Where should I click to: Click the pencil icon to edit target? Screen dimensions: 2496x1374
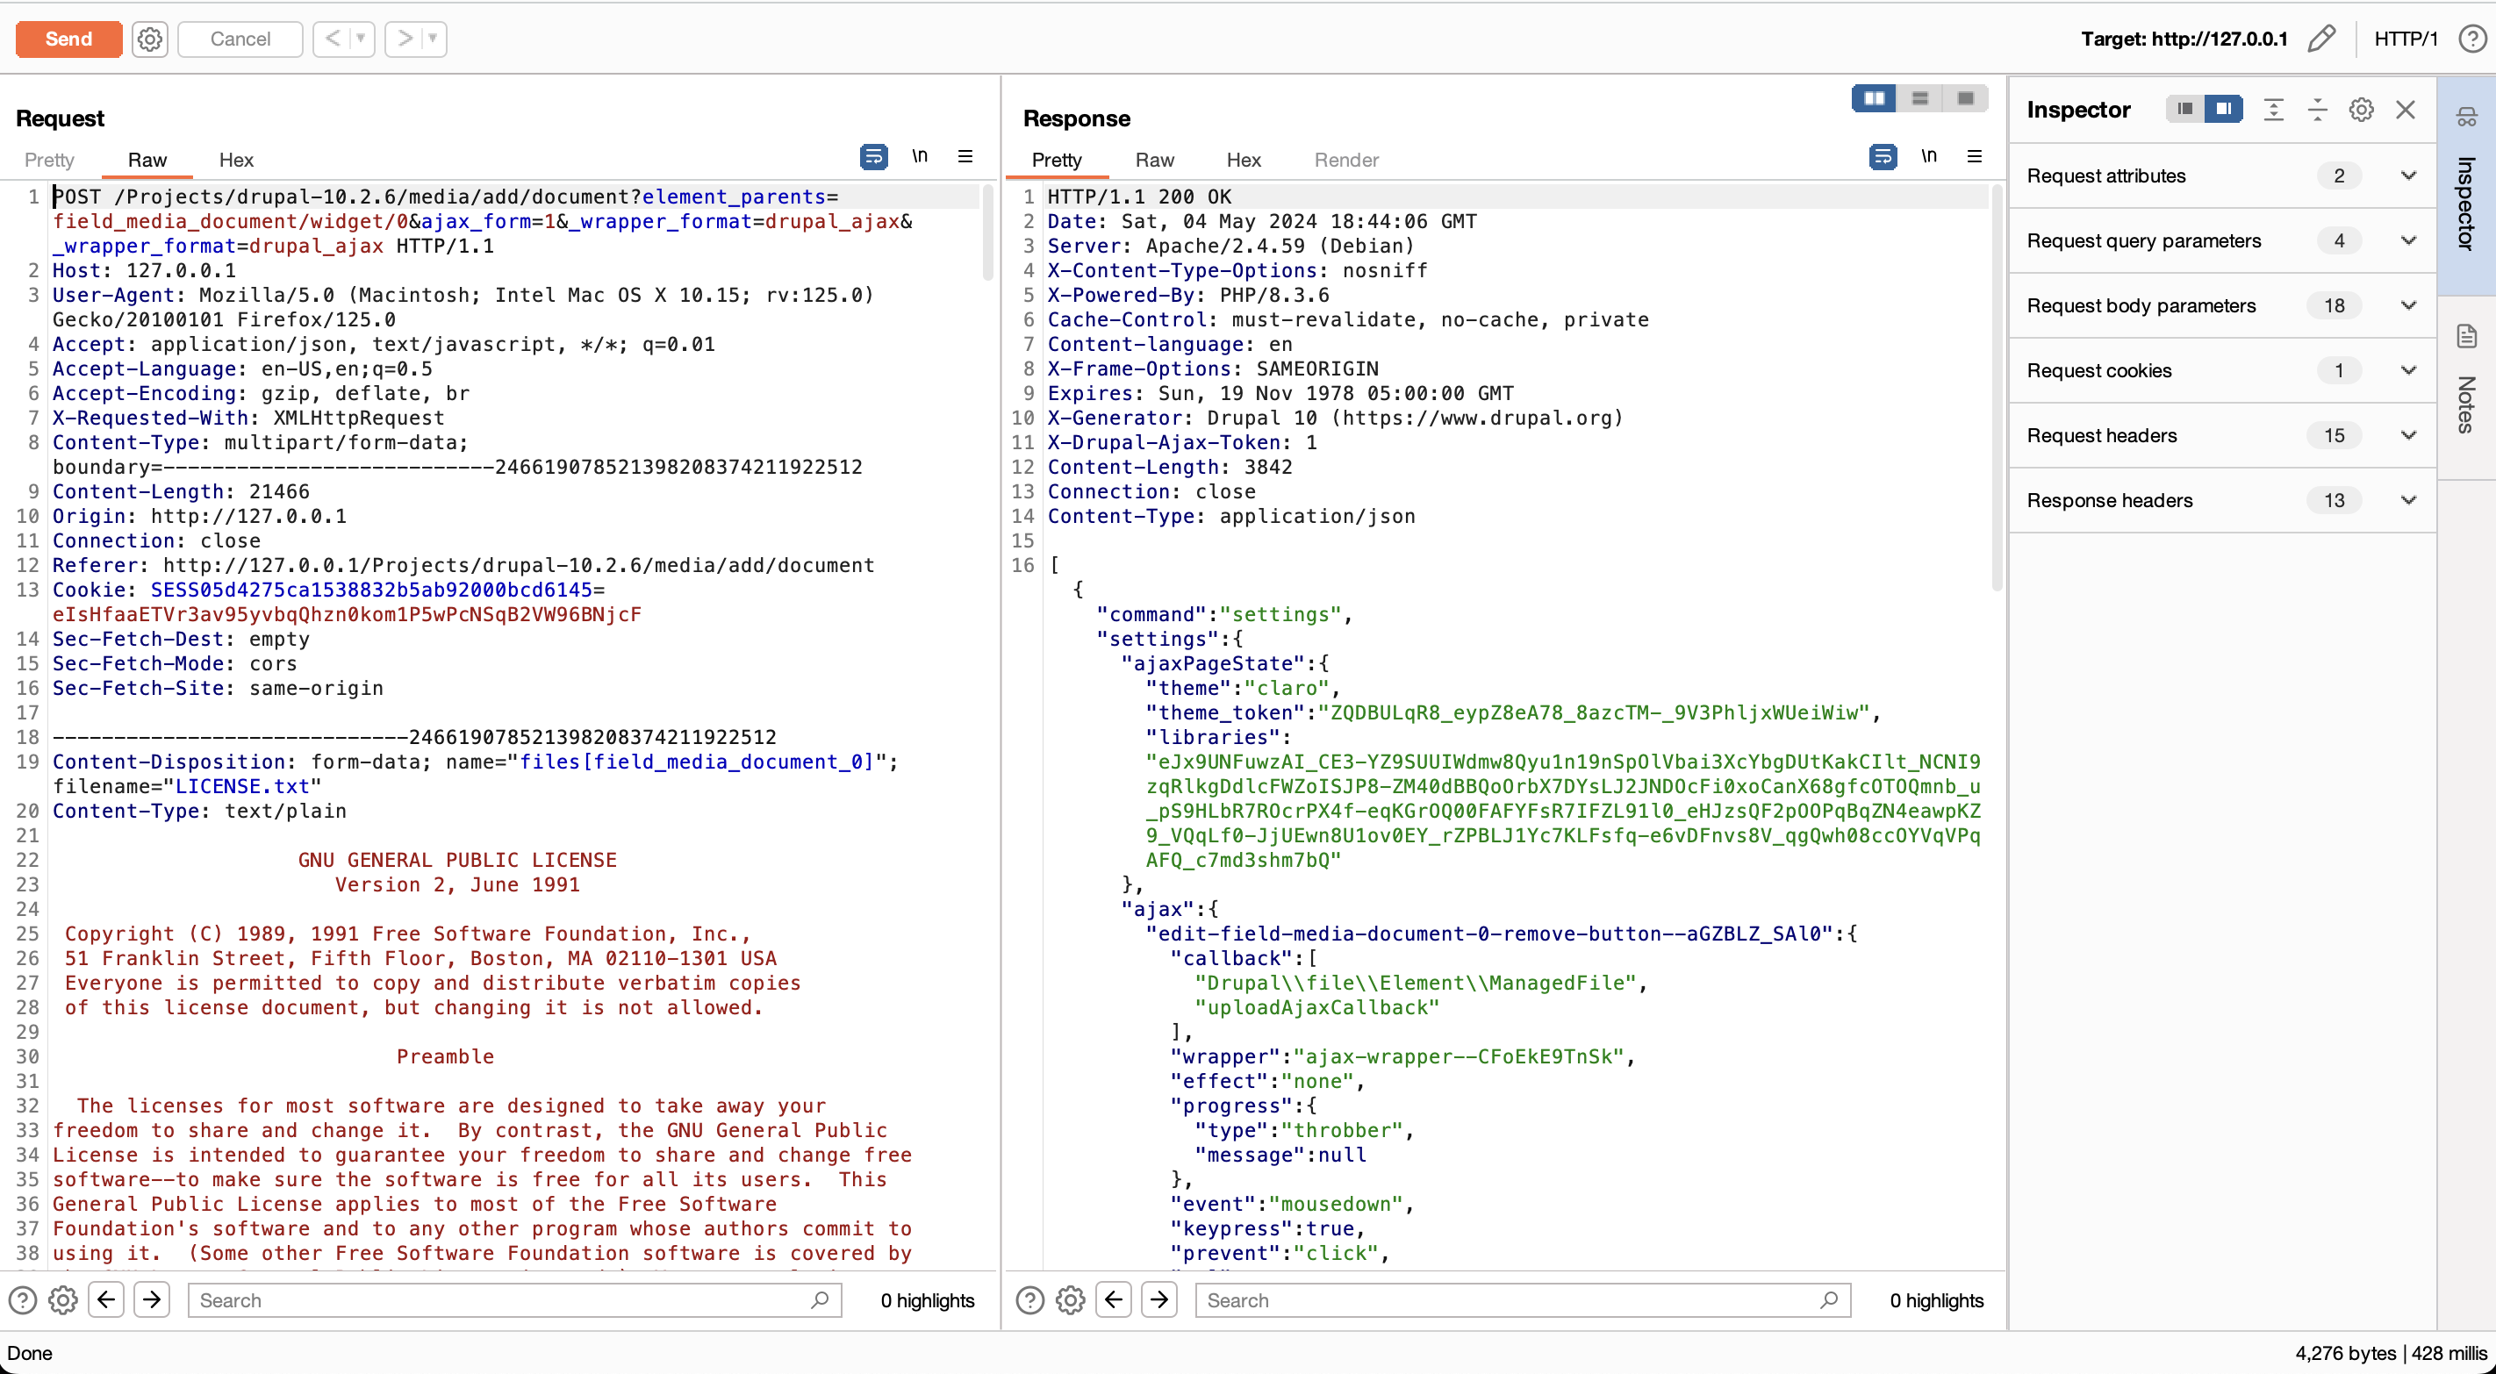pos(2321,39)
